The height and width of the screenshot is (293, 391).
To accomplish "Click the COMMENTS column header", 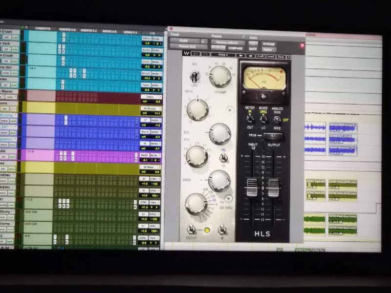I will point(43,28).
